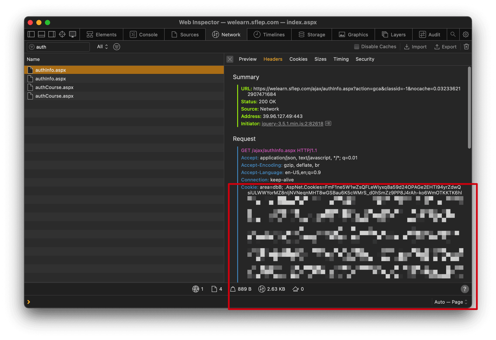Screen dimensions: 496x340
Task: Select the first authCourse.aspx request
Action: click(x=54, y=87)
